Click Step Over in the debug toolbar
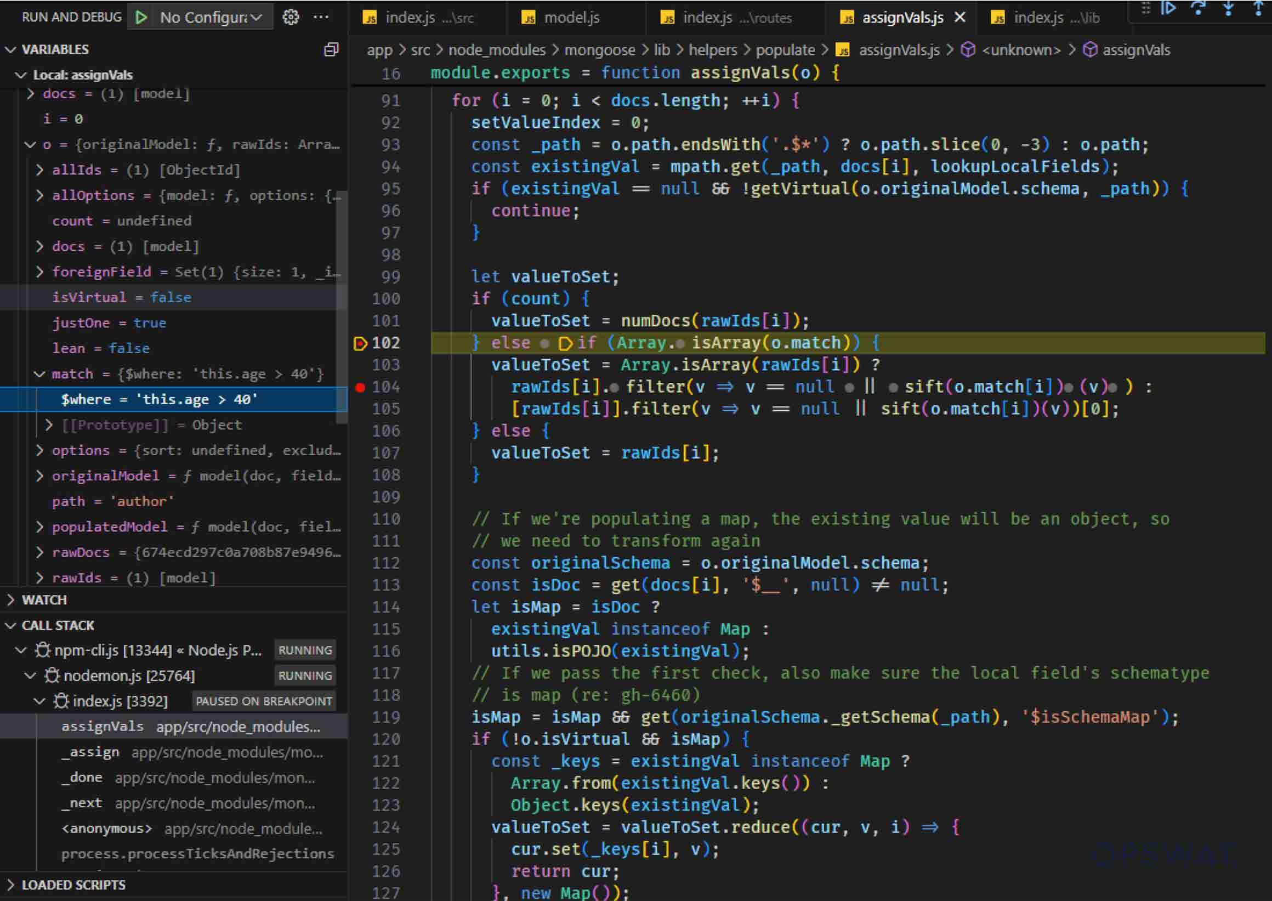Viewport: 1272px width, 901px height. click(1197, 9)
